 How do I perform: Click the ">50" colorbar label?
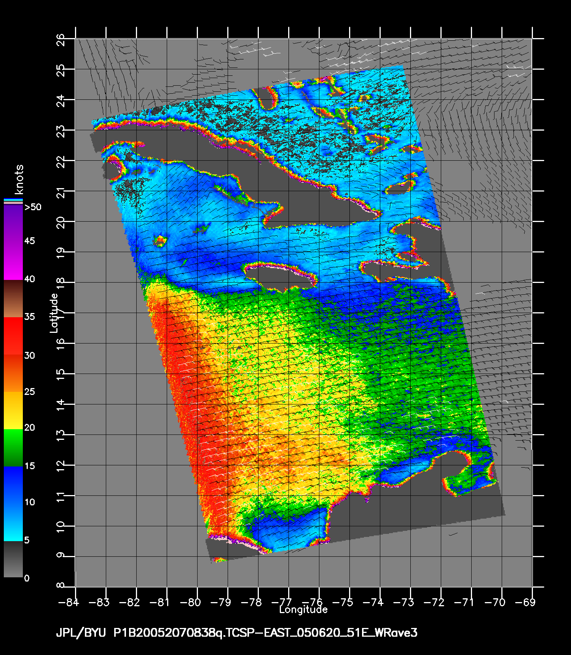click(33, 207)
